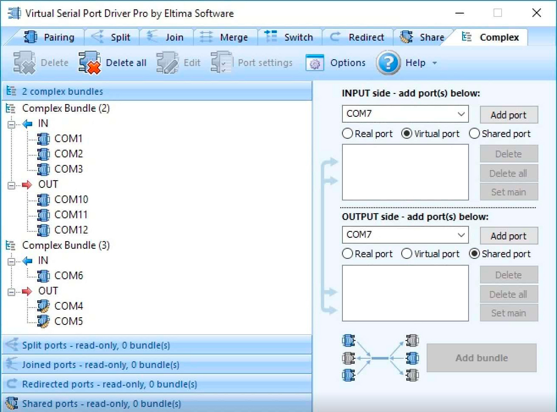
Task: Expand the Split ports read-only section
Action: 157,345
